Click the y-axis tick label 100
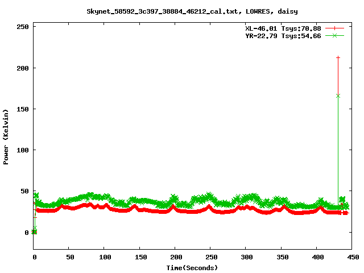Viewport: 364px width, 273px height. 23,150
